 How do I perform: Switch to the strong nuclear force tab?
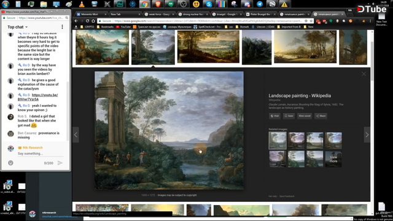[193, 14]
